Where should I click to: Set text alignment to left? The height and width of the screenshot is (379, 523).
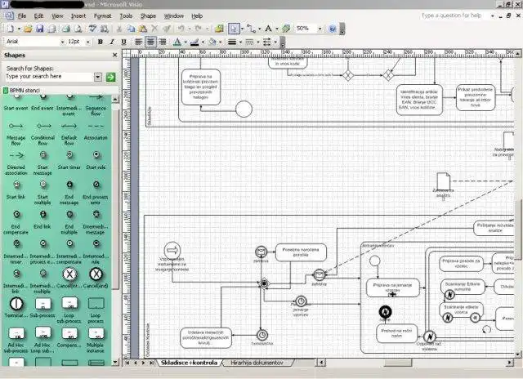coord(138,42)
